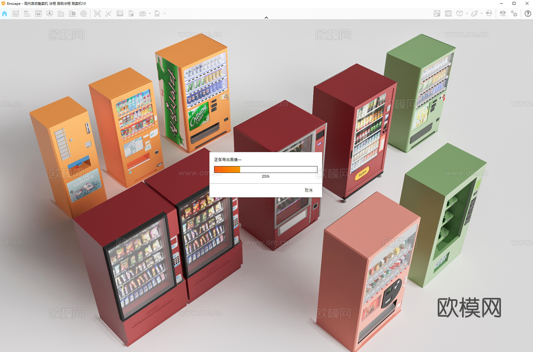
Task: Expand the navigation mode dropdown arrow
Action: [x=482, y=14]
